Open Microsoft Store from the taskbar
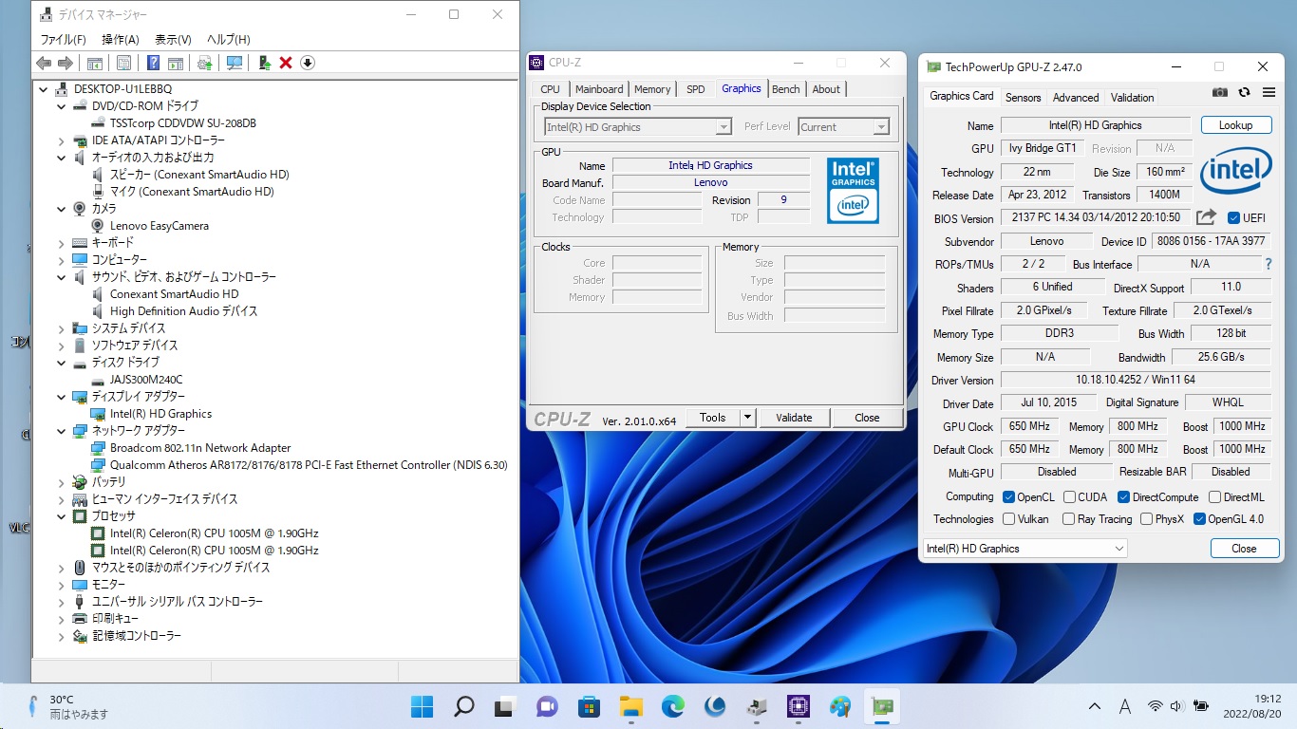 tap(589, 706)
